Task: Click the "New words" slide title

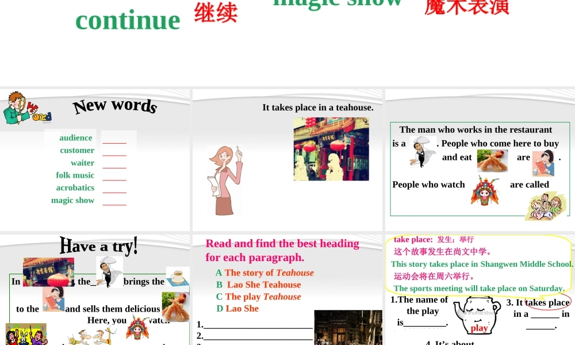Action: click(x=115, y=106)
